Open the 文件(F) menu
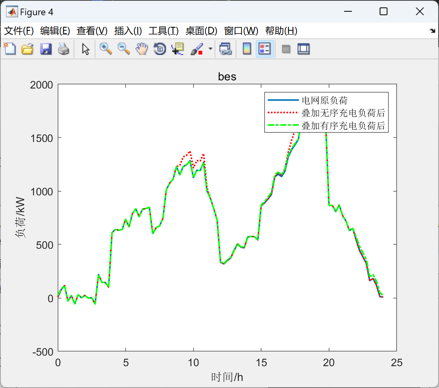 [19, 31]
